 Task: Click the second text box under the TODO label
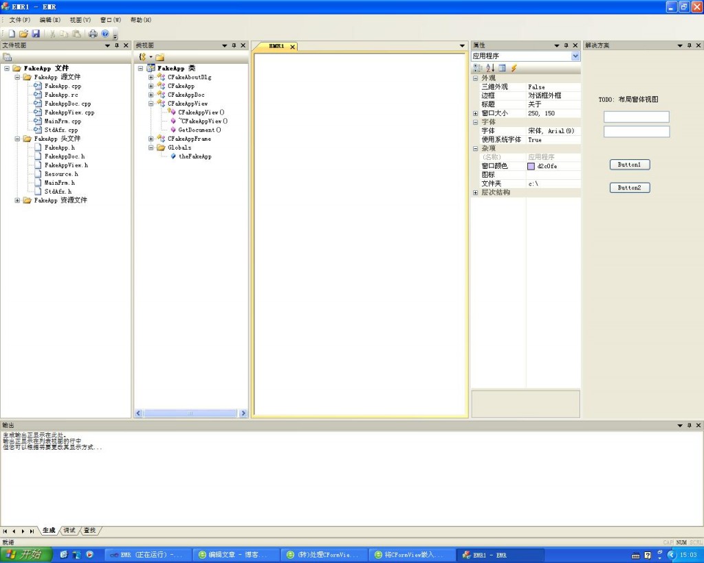pos(636,131)
